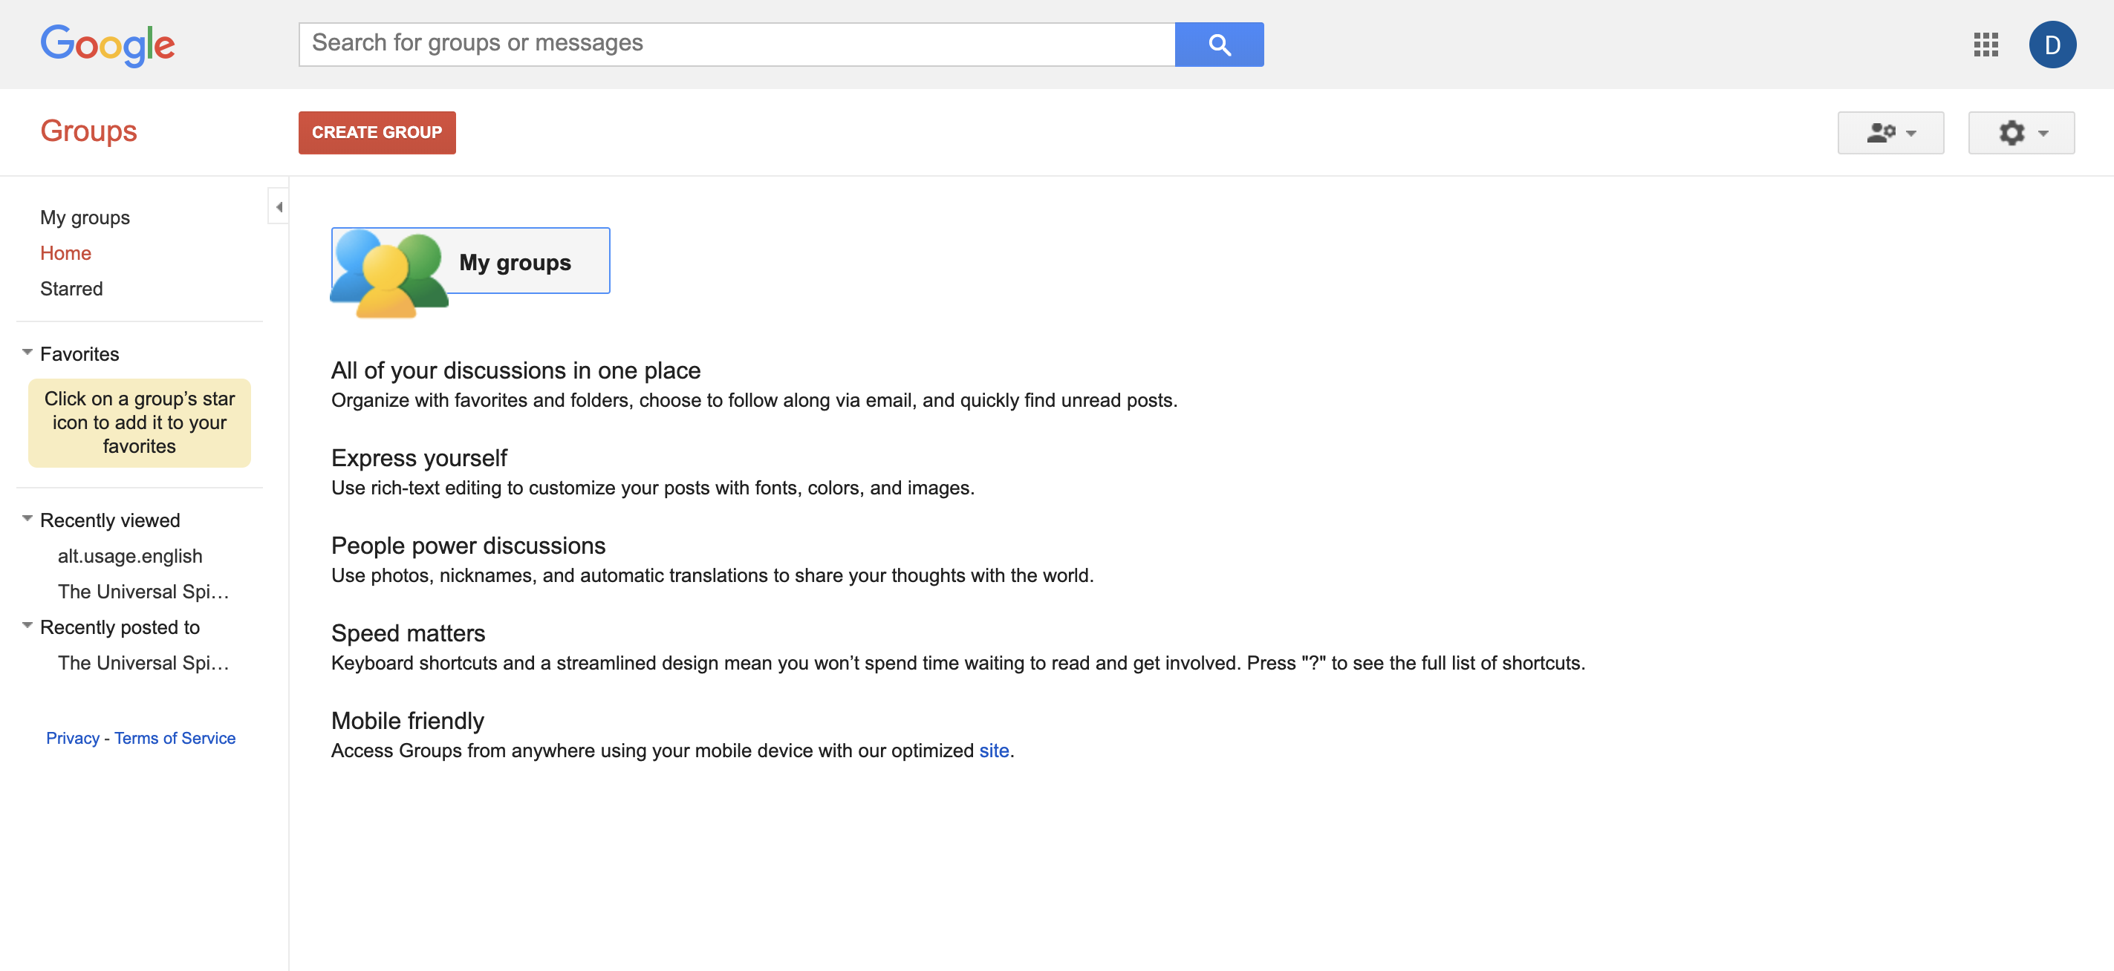Open the Terms of Service link
Viewport: 2114px width, 971px height.
point(175,738)
